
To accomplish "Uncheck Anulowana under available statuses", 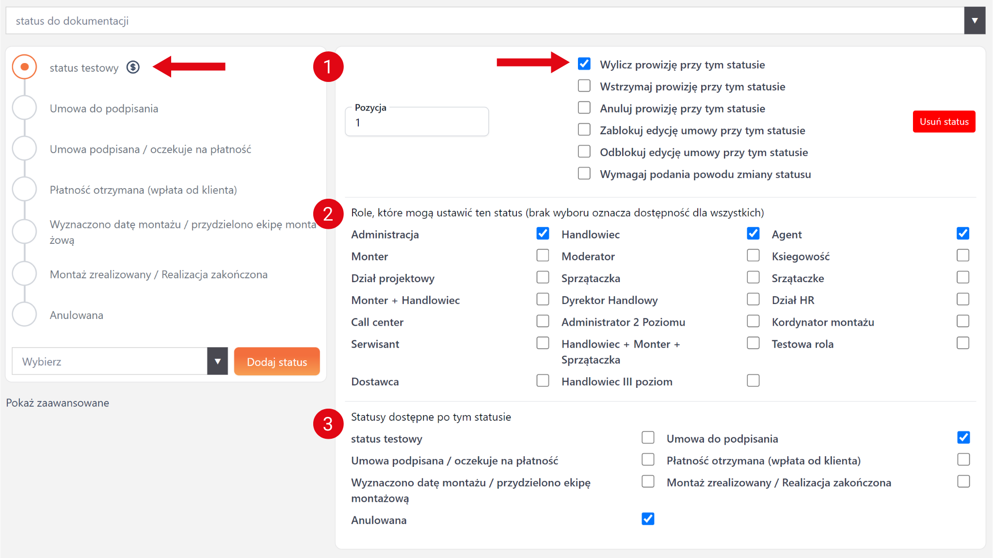I will tap(648, 519).
